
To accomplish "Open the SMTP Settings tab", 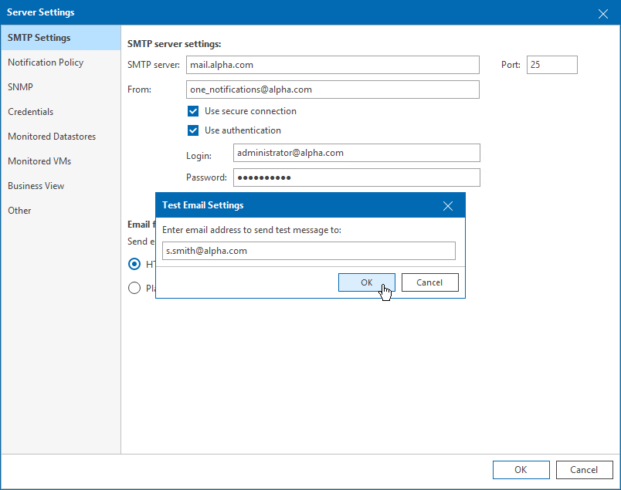I will click(39, 38).
